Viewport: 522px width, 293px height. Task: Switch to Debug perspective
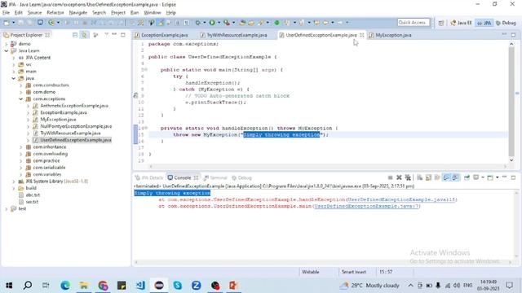506,23
